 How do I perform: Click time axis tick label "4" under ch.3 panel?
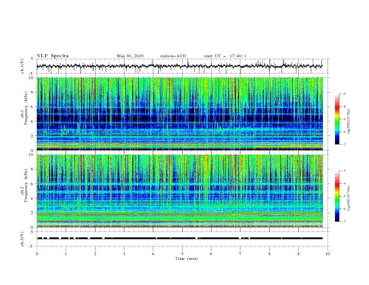153,254
